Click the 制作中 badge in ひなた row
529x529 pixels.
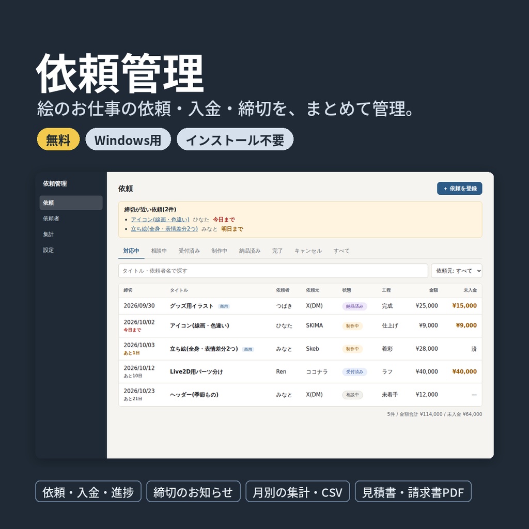(x=352, y=326)
